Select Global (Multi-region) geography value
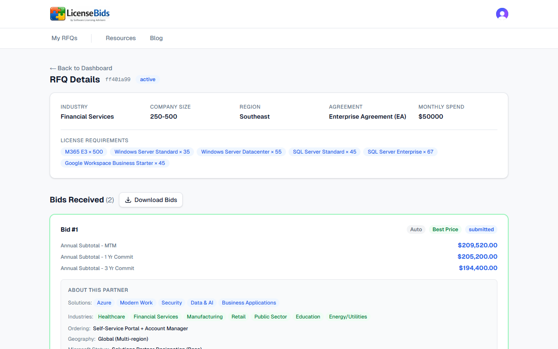 tap(123, 339)
